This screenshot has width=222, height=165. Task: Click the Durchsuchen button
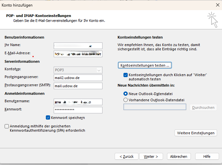coord(203,107)
